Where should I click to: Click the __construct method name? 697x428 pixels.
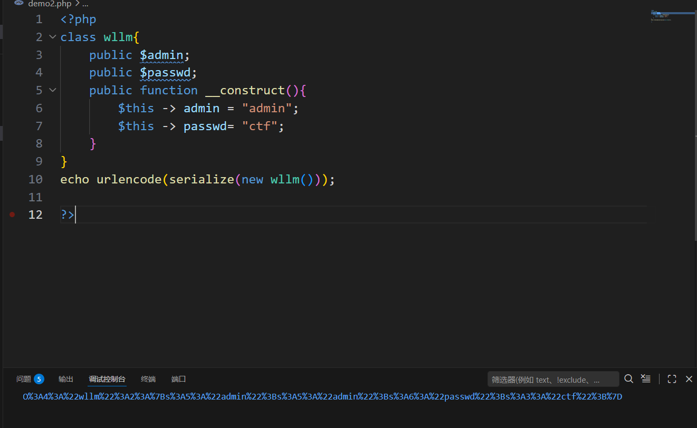(245, 90)
